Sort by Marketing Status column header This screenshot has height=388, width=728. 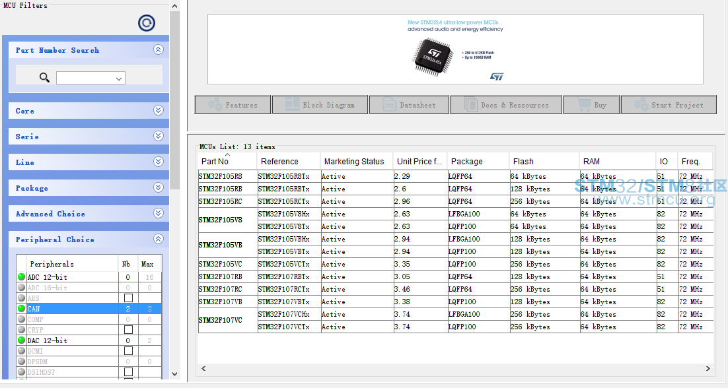click(357, 161)
